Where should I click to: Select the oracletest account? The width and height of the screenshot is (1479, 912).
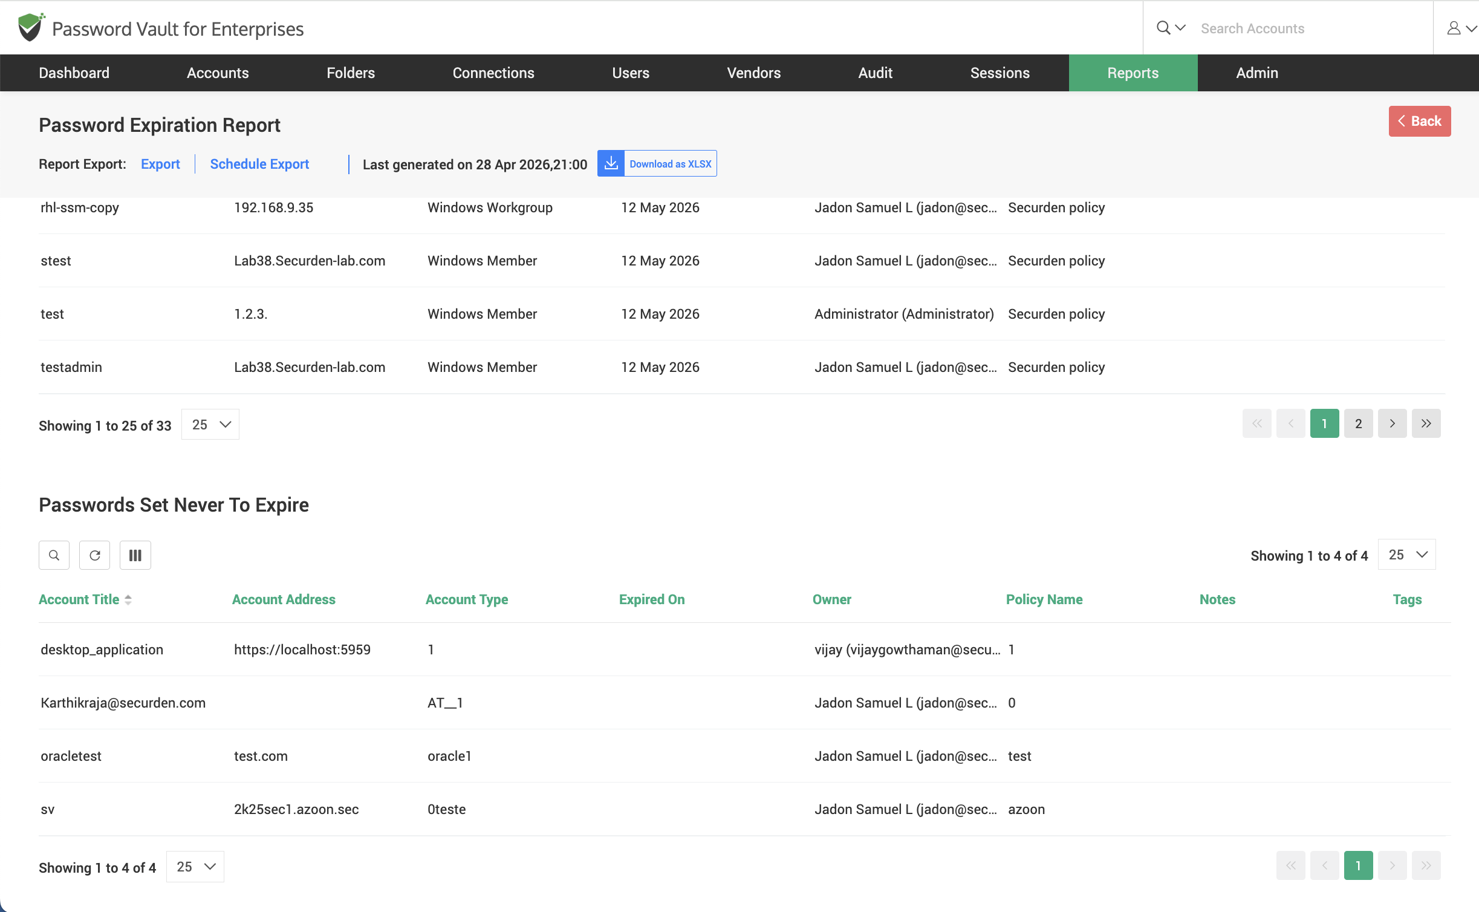tap(744, 756)
